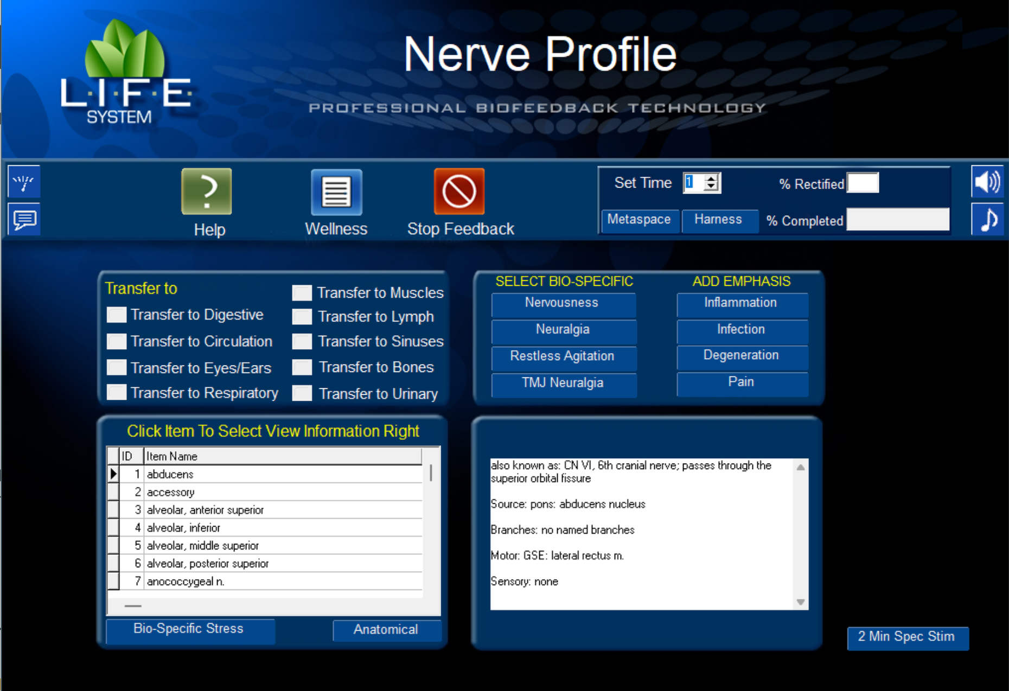Check Transfer to Muscles
The height and width of the screenshot is (691, 1009).
click(x=301, y=292)
